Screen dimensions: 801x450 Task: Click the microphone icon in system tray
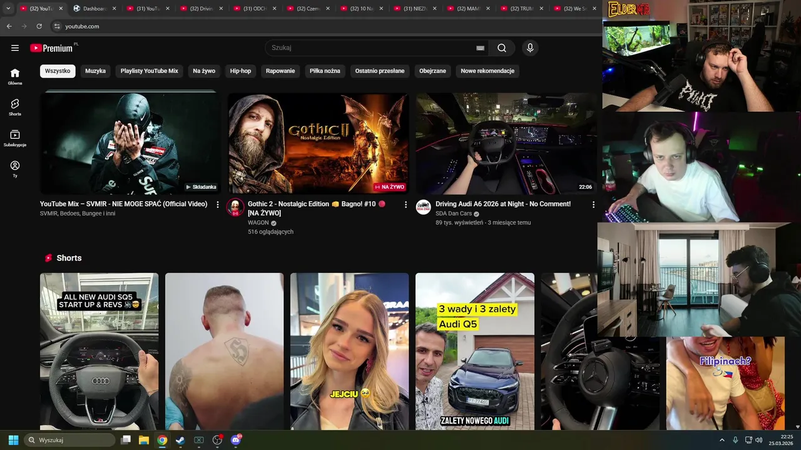pos(735,440)
